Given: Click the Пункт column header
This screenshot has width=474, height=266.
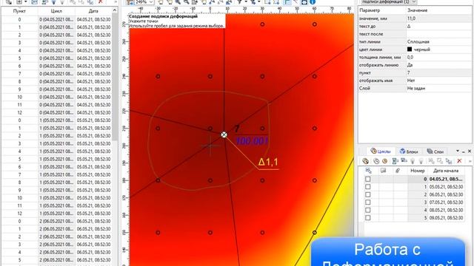Looking at the screenshot, I should click(x=19, y=11).
